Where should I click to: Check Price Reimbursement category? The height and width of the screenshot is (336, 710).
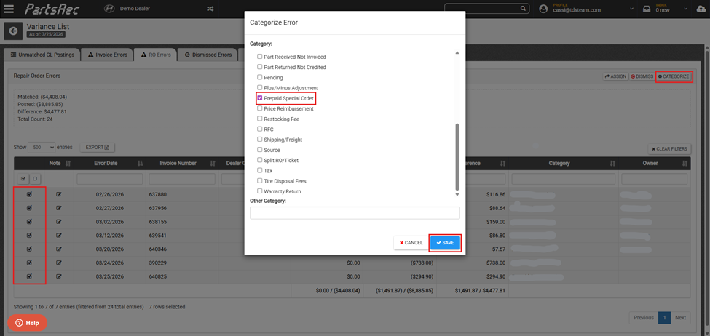pyautogui.click(x=259, y=108)
